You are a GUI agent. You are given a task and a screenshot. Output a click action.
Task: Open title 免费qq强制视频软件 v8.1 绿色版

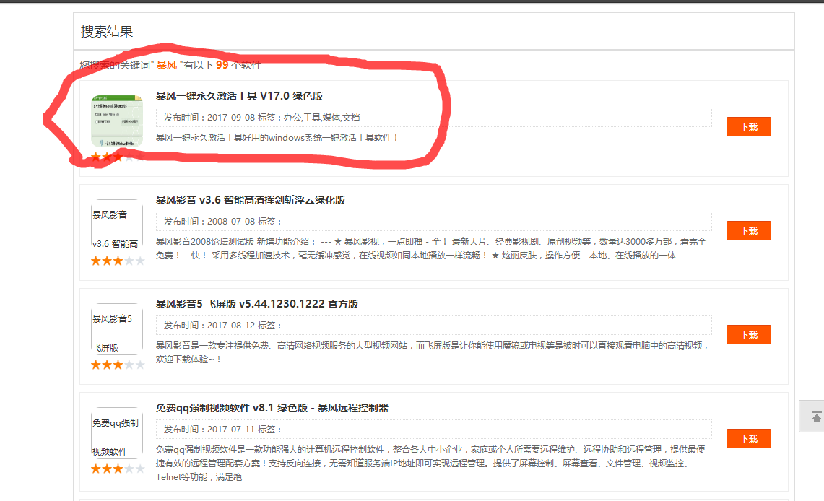272,408
